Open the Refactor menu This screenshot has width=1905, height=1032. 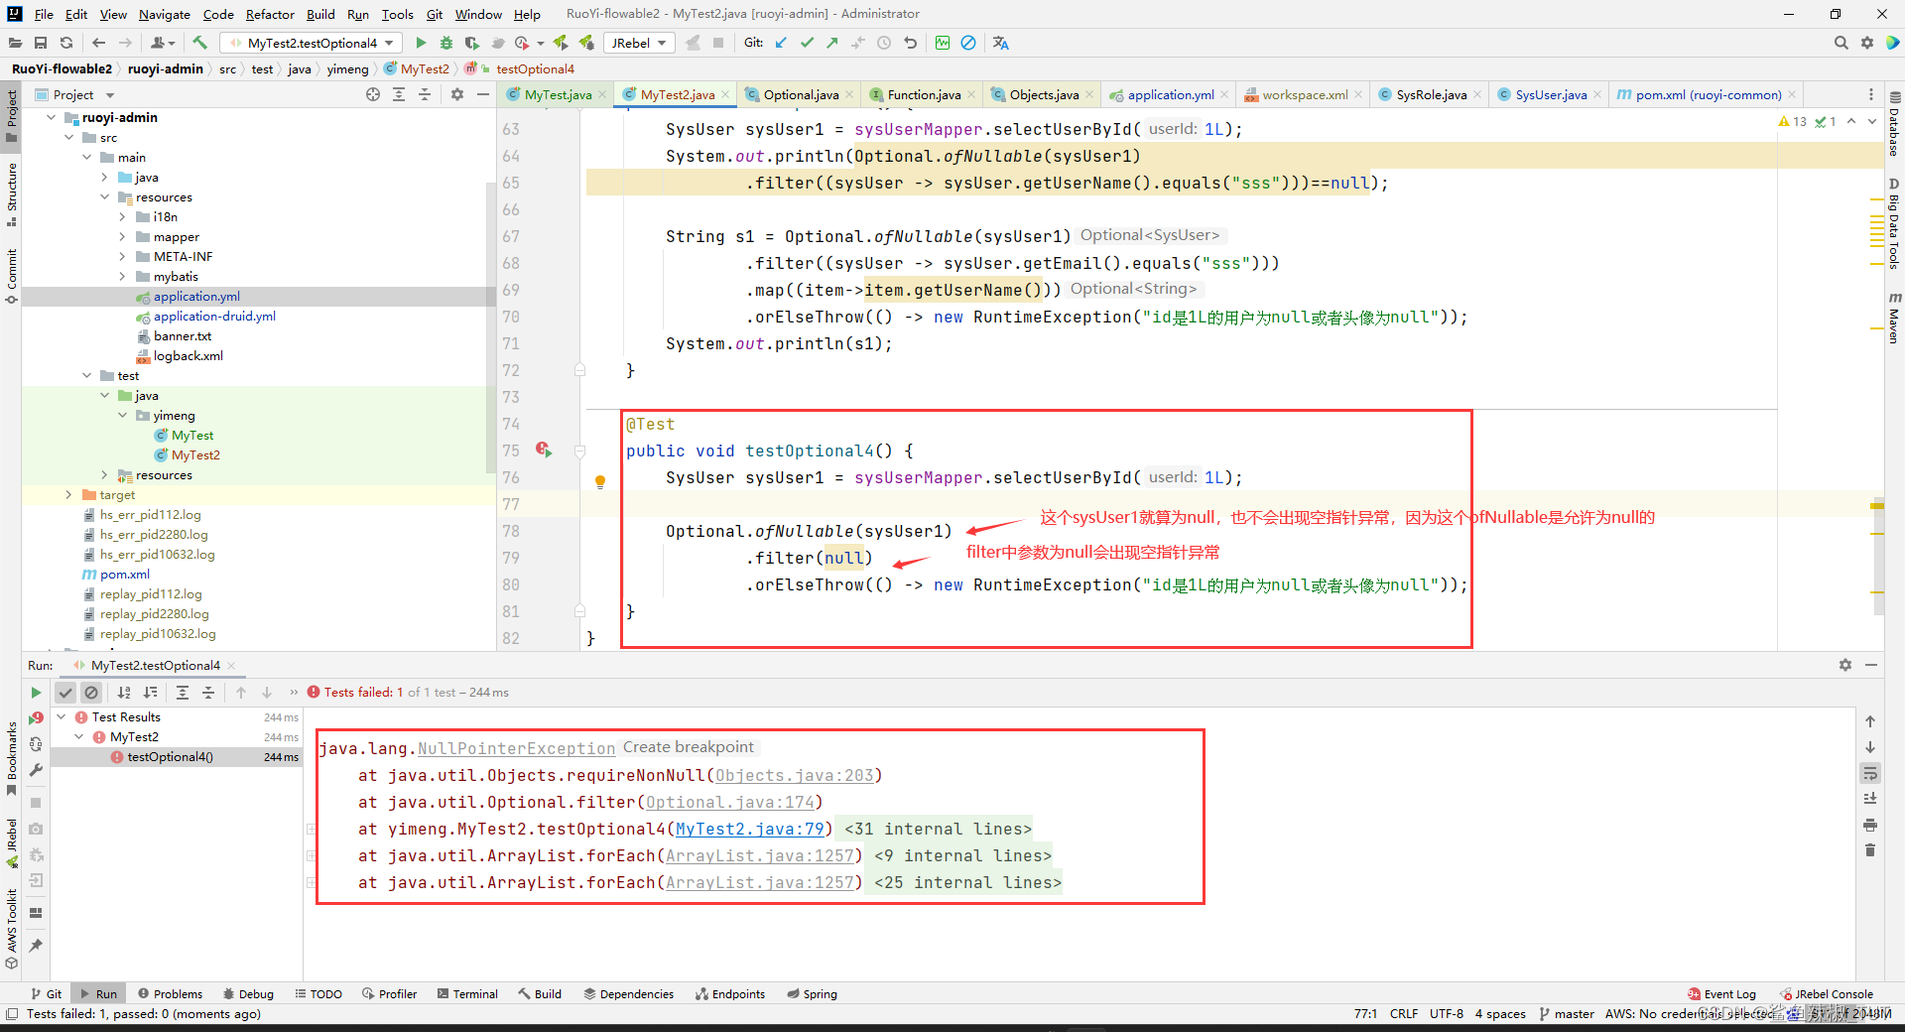tap(270, 14)
